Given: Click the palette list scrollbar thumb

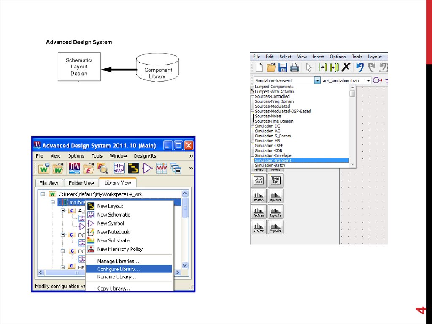Looking at the screenshot, I should [352, 93].
